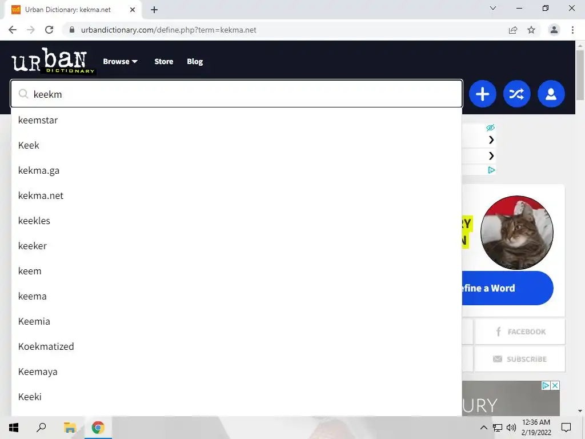Reload the page
This screenshot has height=439, width=585.
pyautogui.click(x=49, y=30)
